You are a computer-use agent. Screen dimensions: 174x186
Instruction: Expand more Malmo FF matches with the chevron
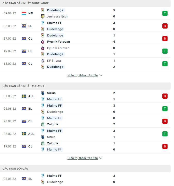101,158
